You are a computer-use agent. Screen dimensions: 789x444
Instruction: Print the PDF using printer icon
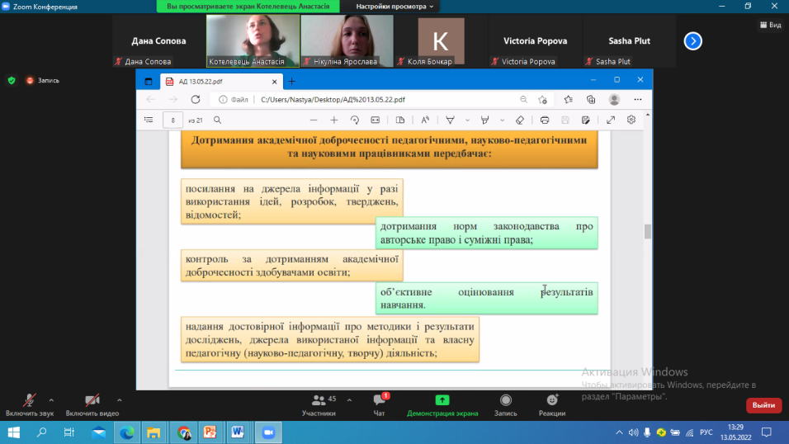click(x=542, y=120)
